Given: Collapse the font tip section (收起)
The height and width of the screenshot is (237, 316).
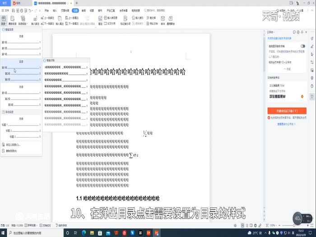Looking at the screenshot, I should tap(287, 69).
